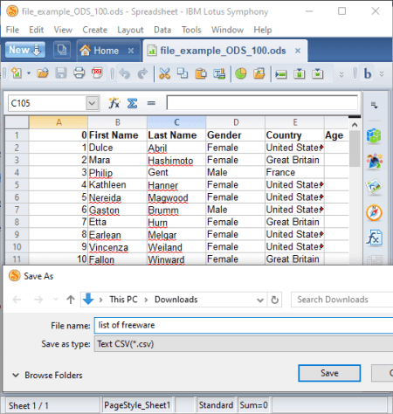The width and height of the screenshot is (393, 414).
Task: Open the Name Box C105 dropdown
Action: pyautogui.click(x=93, y=103)
